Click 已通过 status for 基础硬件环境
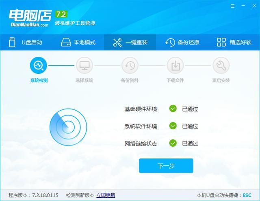The image size is (260, 201). tap(190, 109)
